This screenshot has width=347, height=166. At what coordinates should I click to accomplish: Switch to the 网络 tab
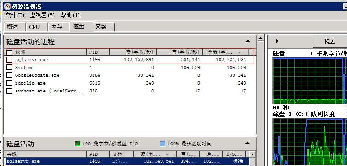click(104, 27)
